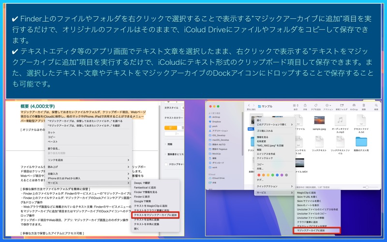Toggle the ドロップキャップ checkbox
The image size is (387, 242).
[166, 164]
